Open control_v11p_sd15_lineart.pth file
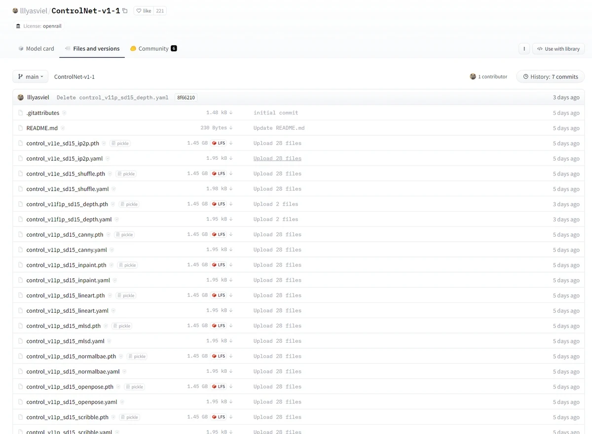Screen dimensions: 592x434 (x=66, y=295)
